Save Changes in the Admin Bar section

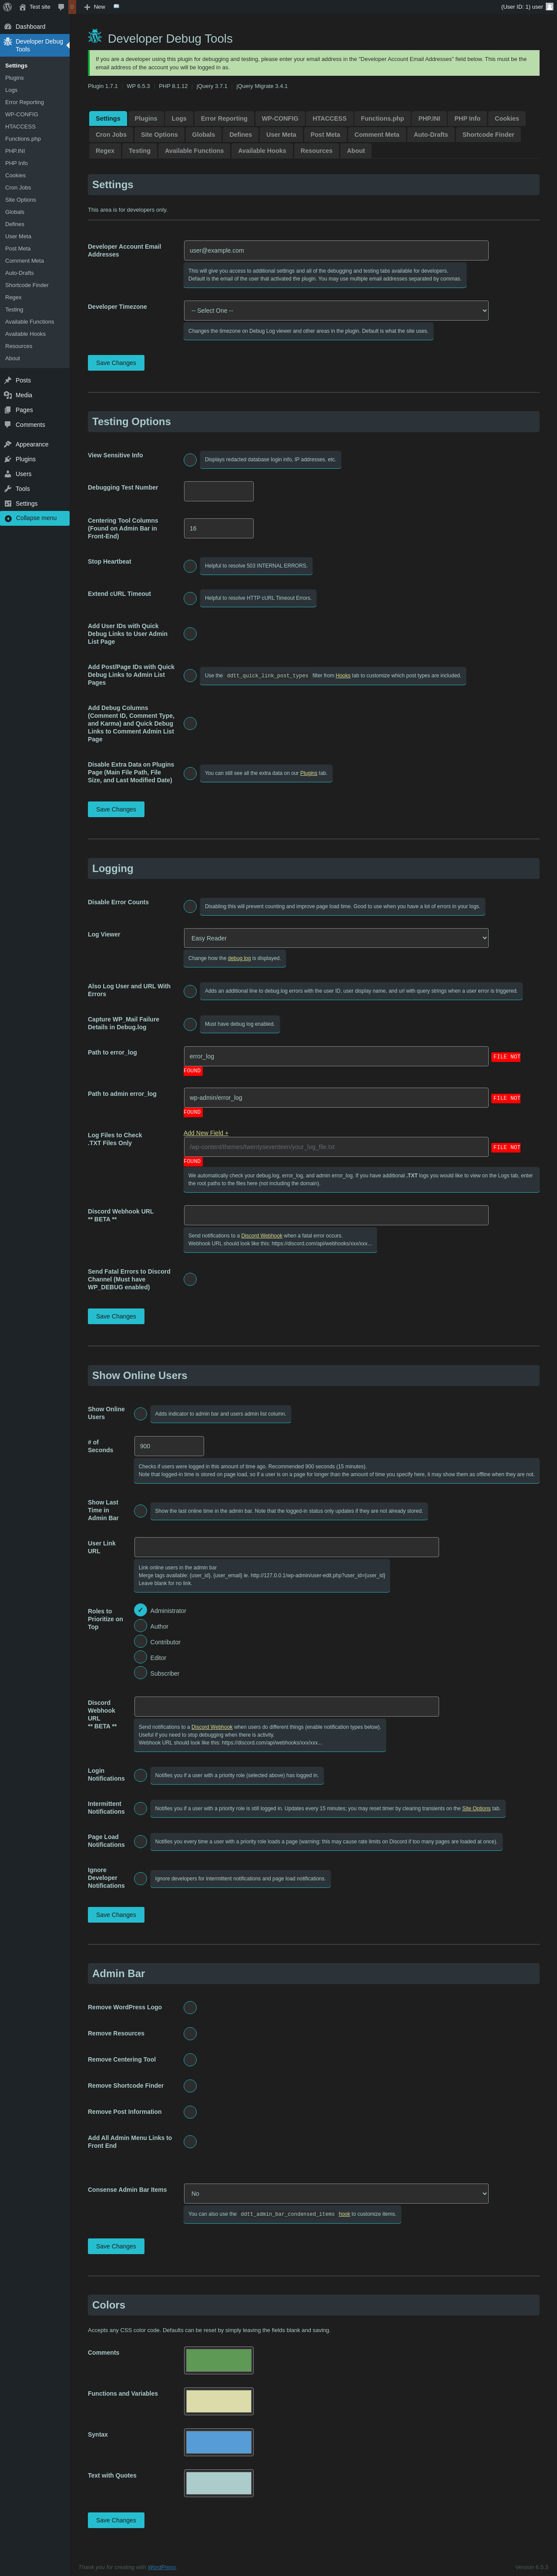116,2246
